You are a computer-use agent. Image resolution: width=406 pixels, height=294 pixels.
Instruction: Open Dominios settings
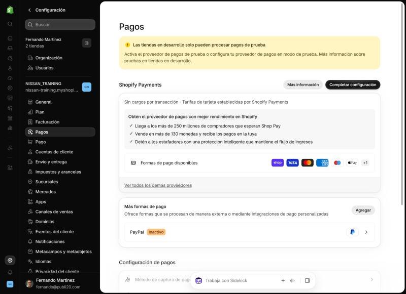pyautogui.click(x=60, y=222)
